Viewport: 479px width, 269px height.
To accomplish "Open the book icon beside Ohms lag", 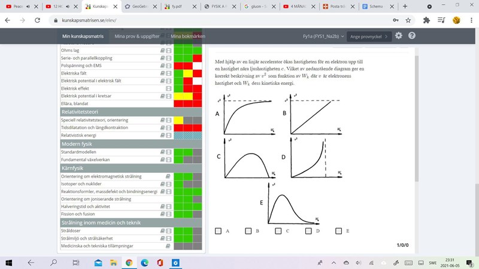I will [162, 50].
